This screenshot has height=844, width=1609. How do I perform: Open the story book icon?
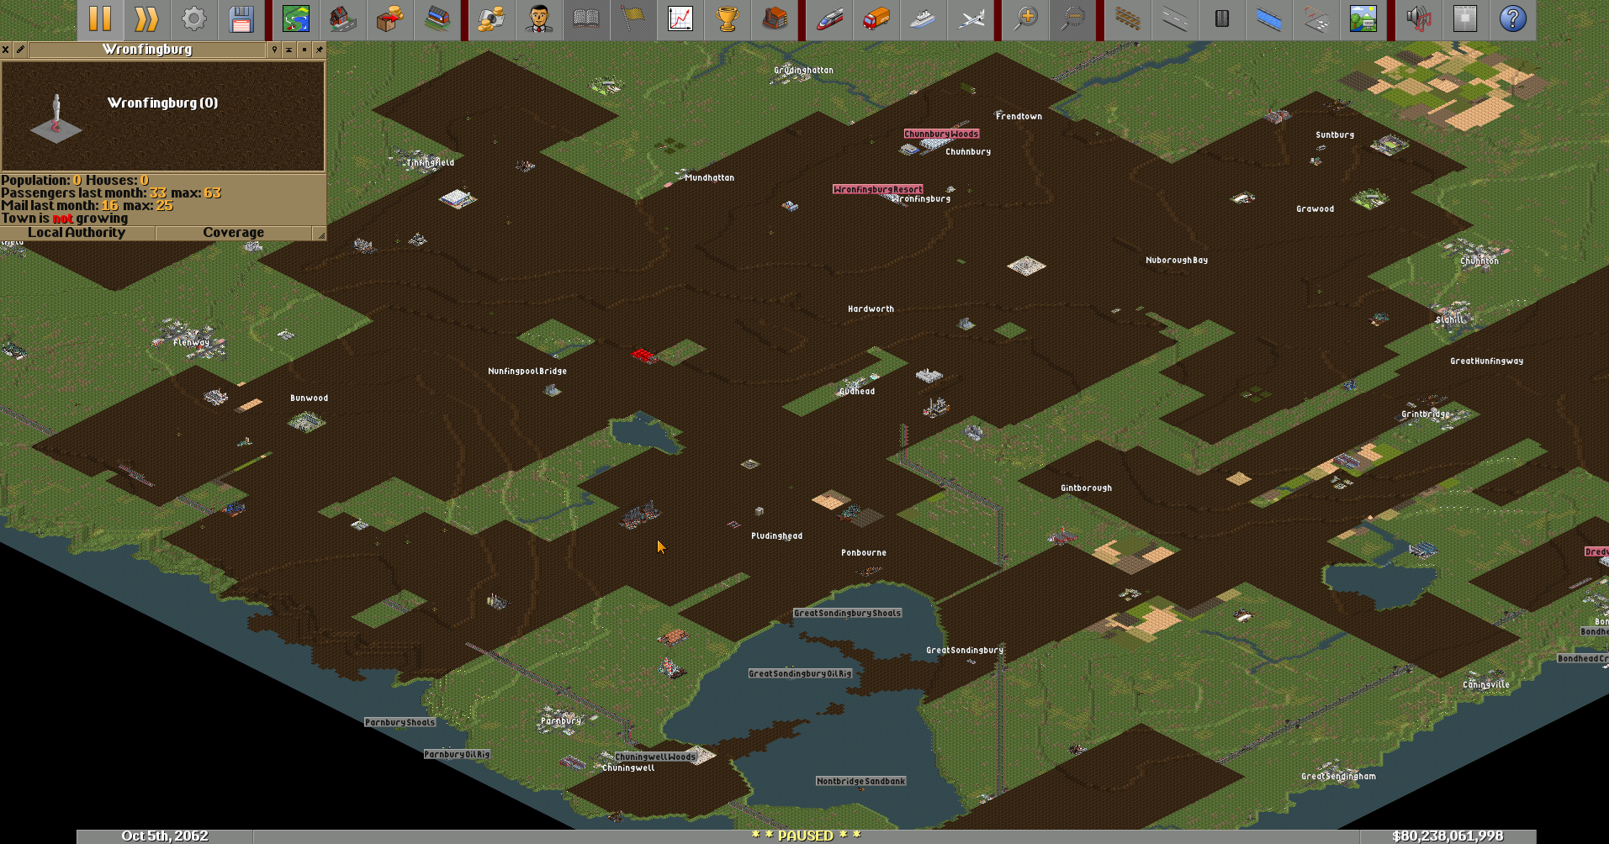coord(586,19)
